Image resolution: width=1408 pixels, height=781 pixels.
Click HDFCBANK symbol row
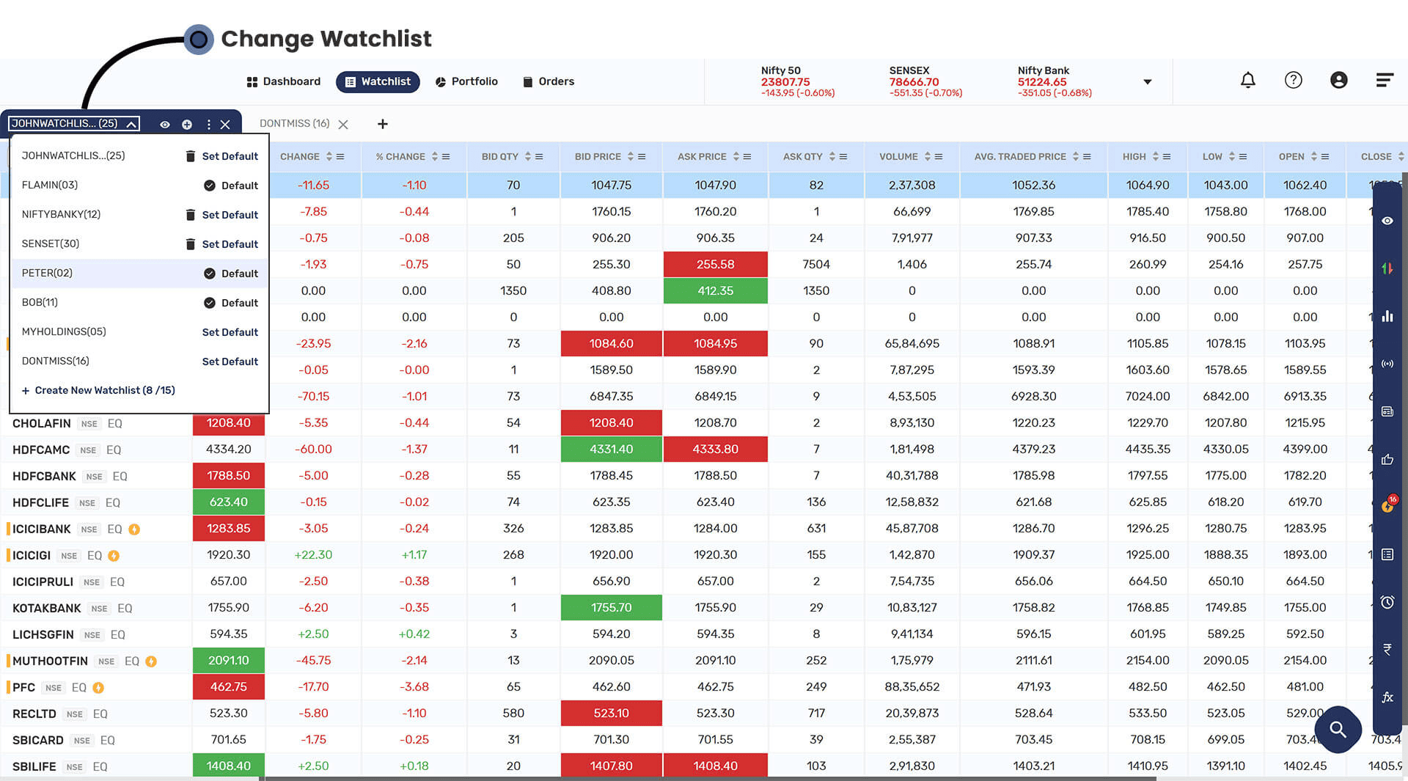click(x=44, y=476)
